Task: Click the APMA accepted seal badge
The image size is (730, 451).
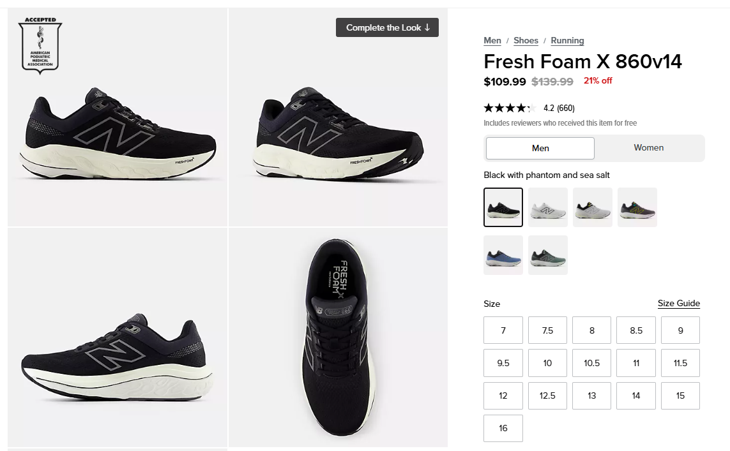Action: click(x=40, y=46)
